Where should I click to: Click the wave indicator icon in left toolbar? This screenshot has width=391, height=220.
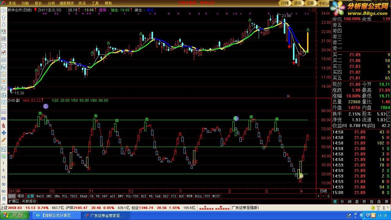pos(4,112)
